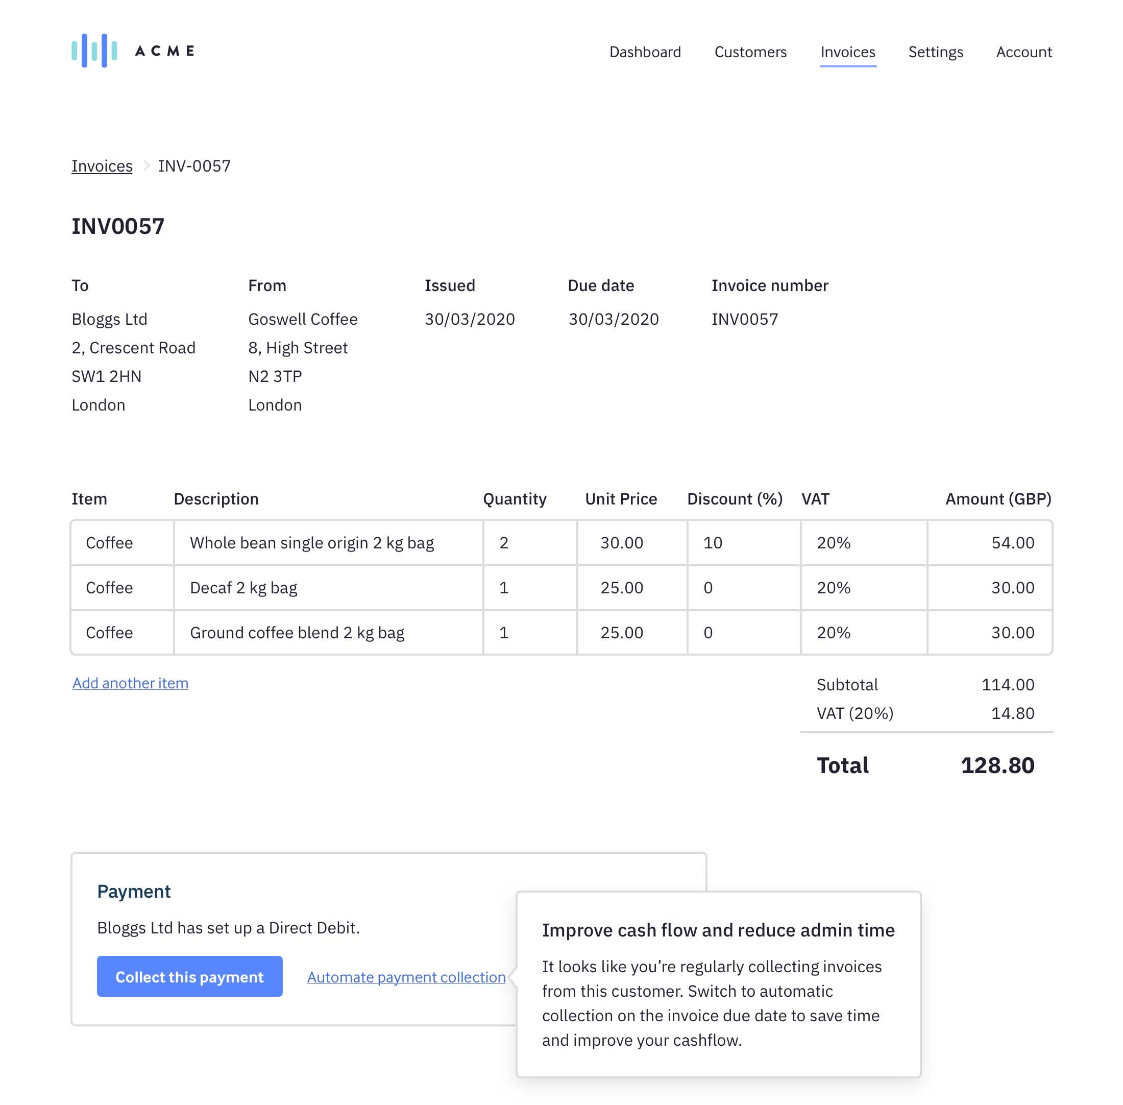
Task: Click the cash flow tooltip heading
Action: tap(718, 930)
